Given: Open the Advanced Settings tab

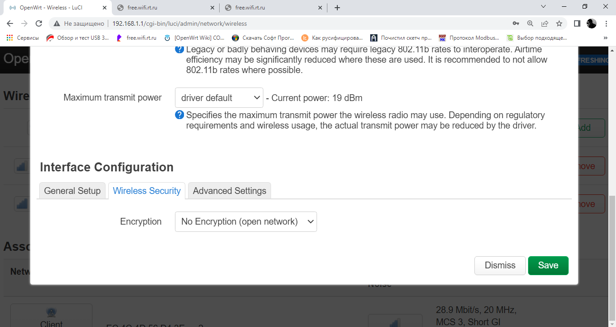Looking at the screenshot, I should [x=230, y=191].
